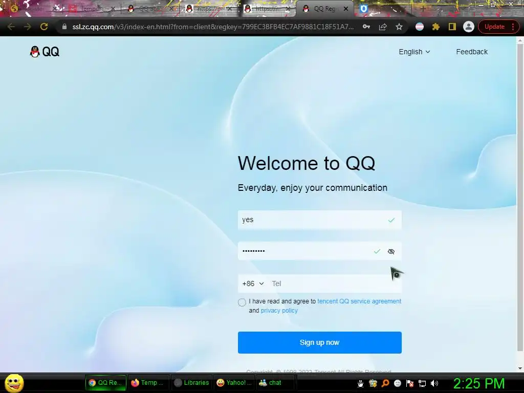Click the share page icon

383,27
